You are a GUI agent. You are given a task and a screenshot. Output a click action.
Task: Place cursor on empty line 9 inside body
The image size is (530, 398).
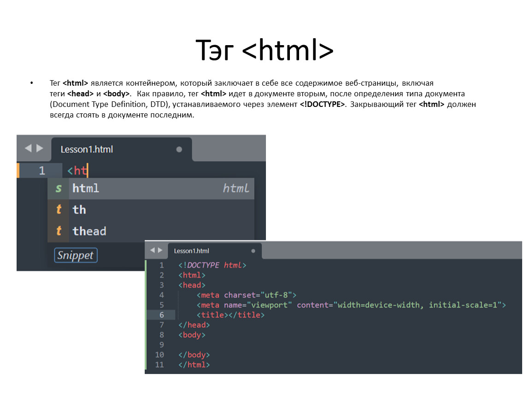tap(230, 345)
